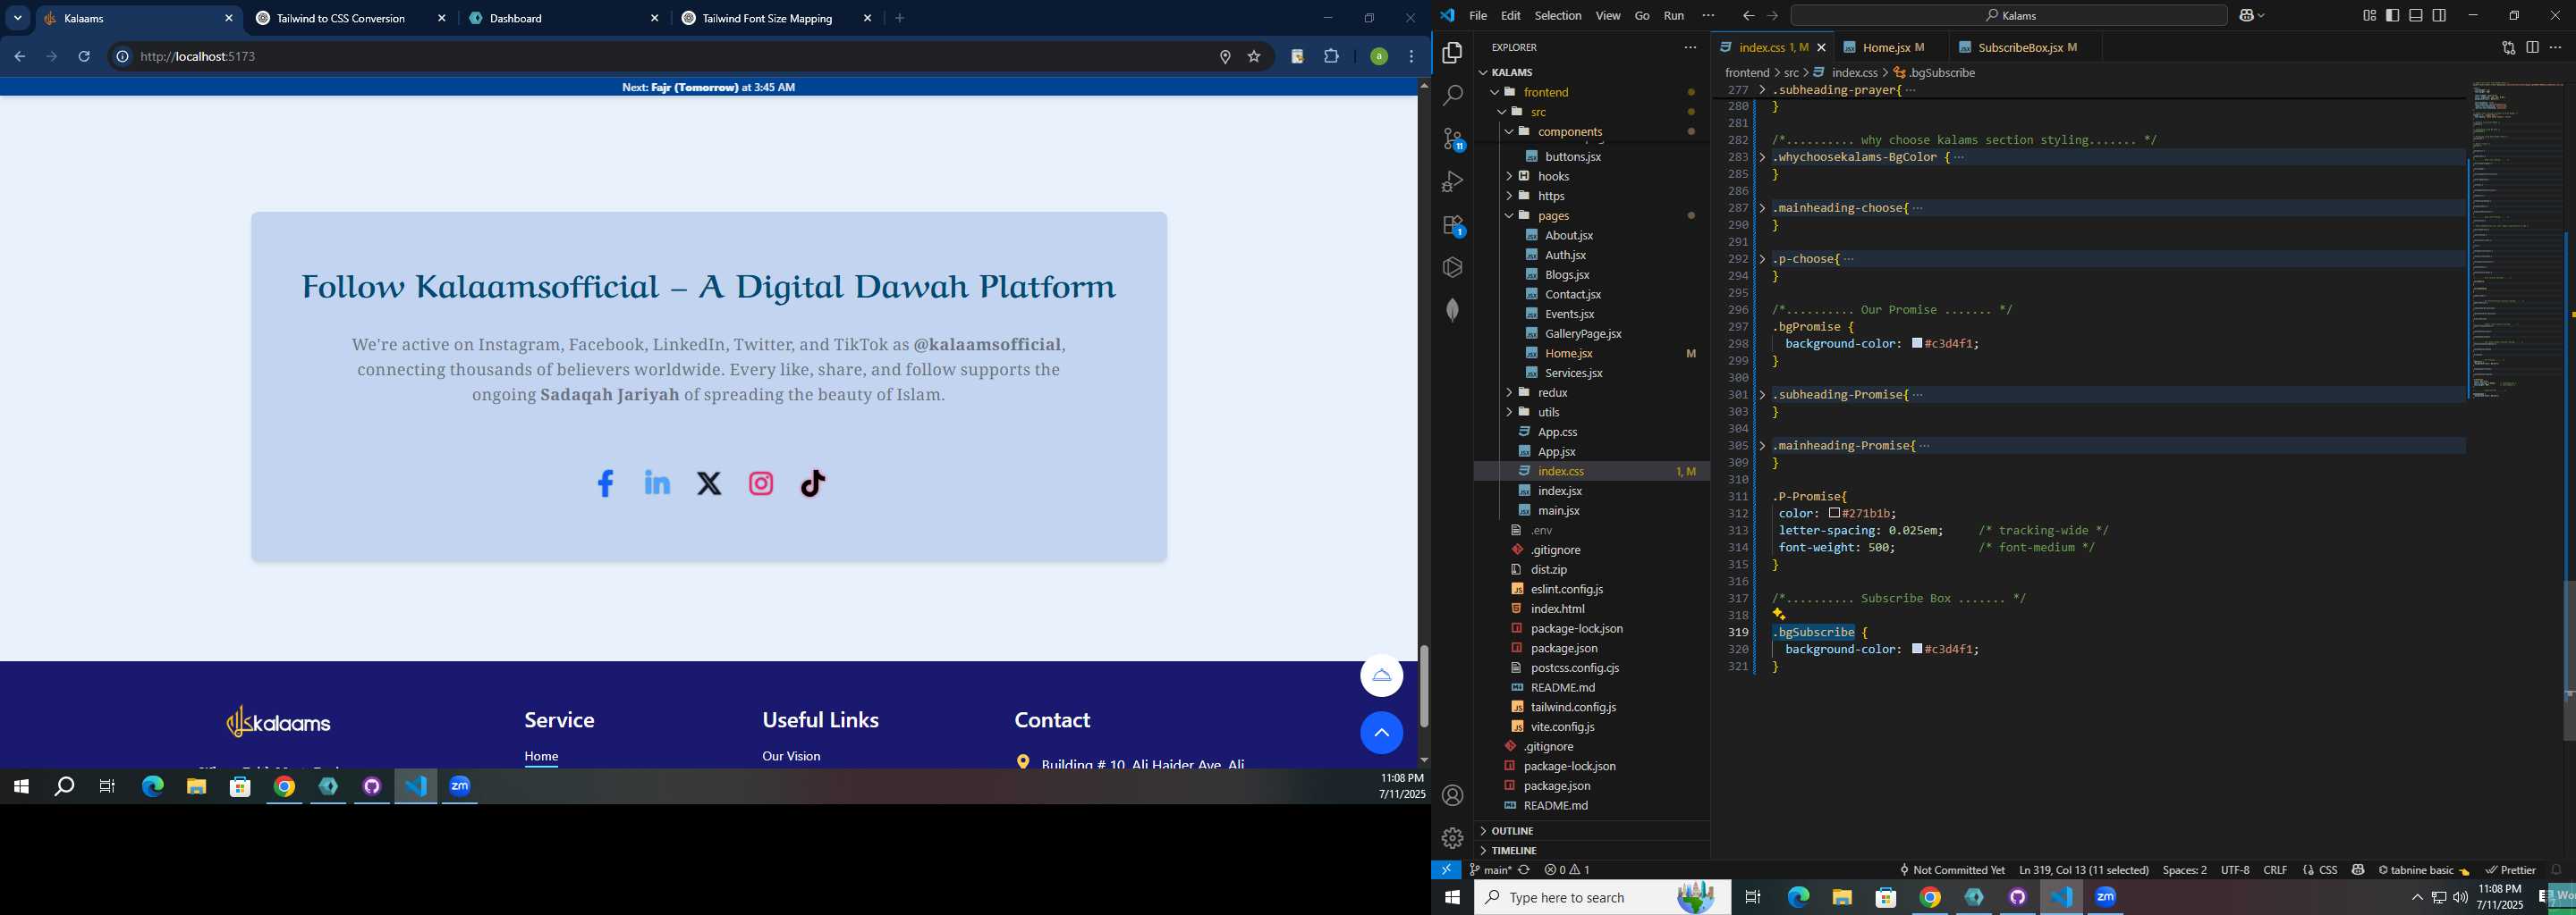Expand the redux folder
The height and width of the screenshot is (915, 2576).
pos(1509,392)
